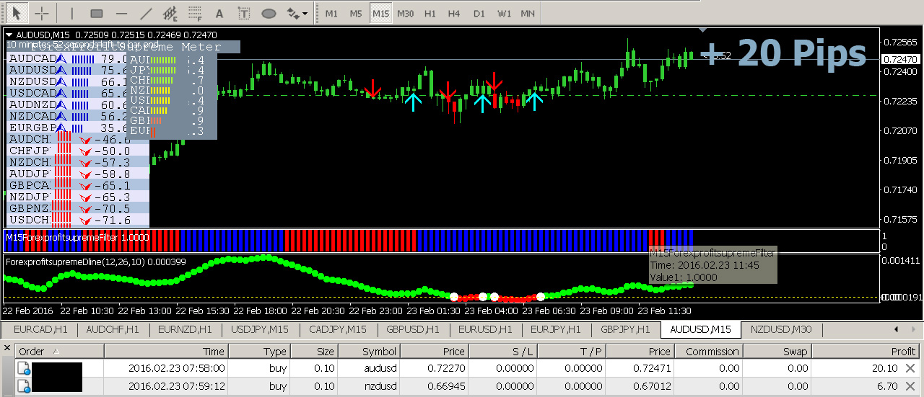Sort trades by Commission column
This screenshot has width=924, height=397.
pos(708,352)
